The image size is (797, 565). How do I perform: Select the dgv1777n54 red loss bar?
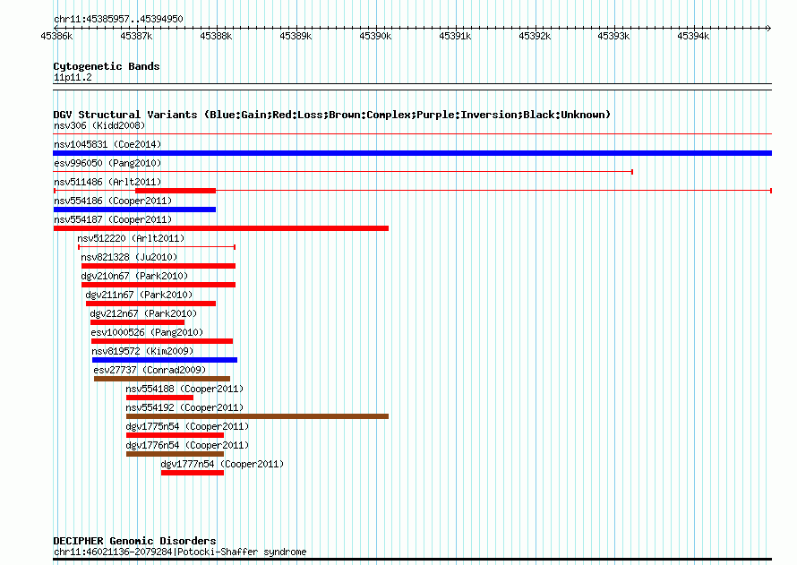pos(193,473)
